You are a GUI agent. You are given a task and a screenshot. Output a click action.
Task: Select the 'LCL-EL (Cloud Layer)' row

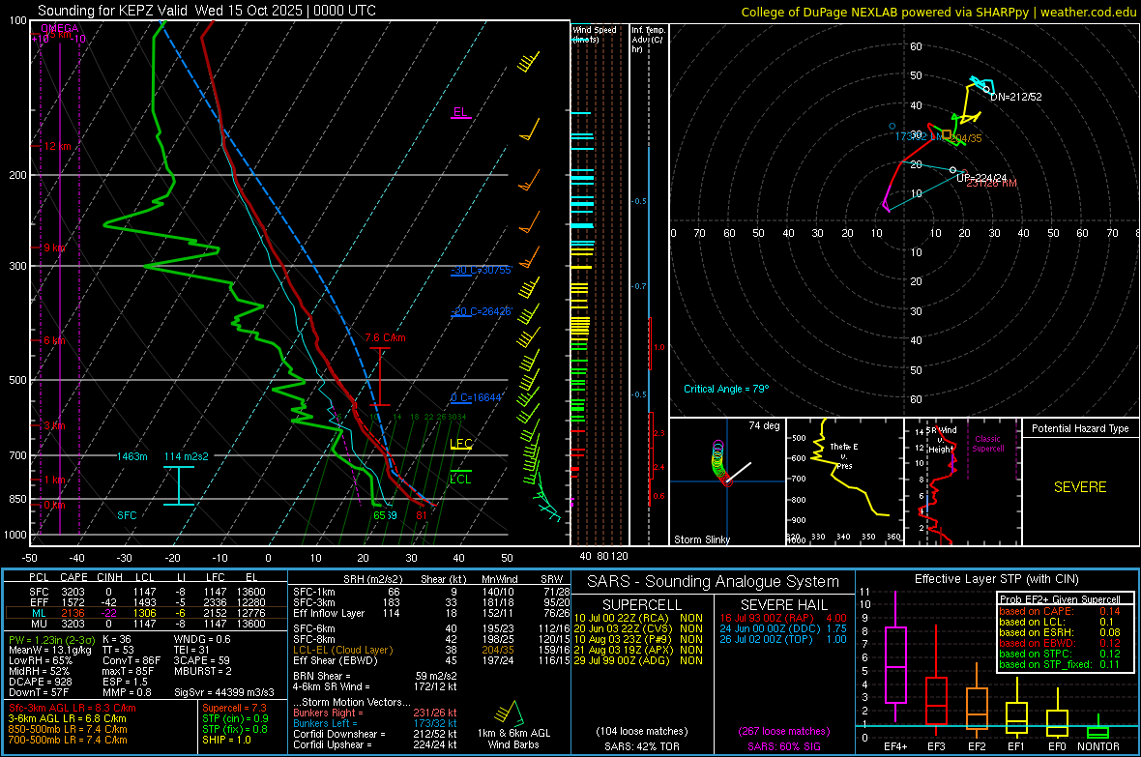431,650
